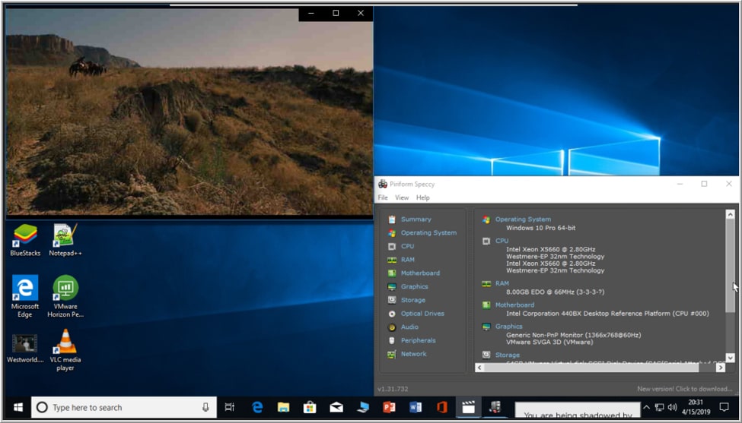Click Motherboard heading in summary pane
Image resolution: width=742 pixels, height=423 pixels.
[x=515, y=305]
